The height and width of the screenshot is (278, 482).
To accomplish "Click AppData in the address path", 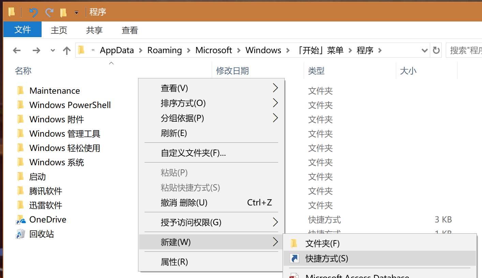I will click(117, 50).
